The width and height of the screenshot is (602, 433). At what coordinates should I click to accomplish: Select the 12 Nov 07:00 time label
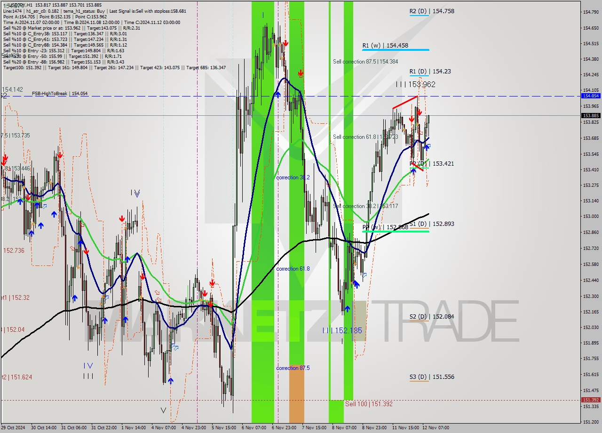pyautogui.click(x=436, y=428)
